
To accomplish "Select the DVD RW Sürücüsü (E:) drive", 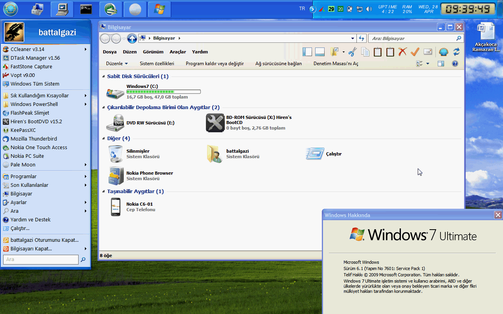I will [115, 123].
